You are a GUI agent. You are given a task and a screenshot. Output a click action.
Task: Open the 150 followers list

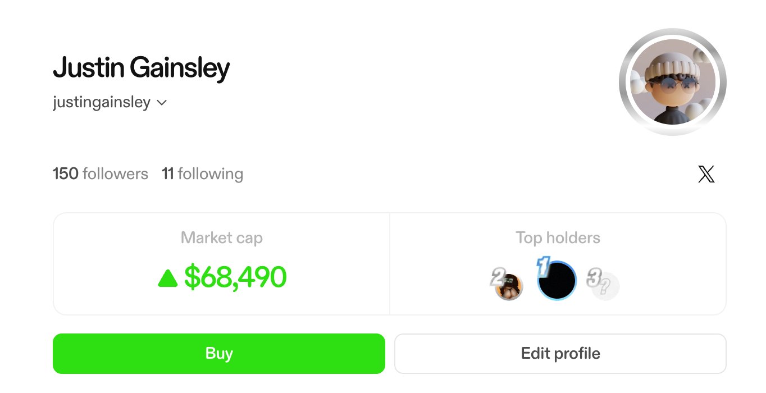point(101,174)
